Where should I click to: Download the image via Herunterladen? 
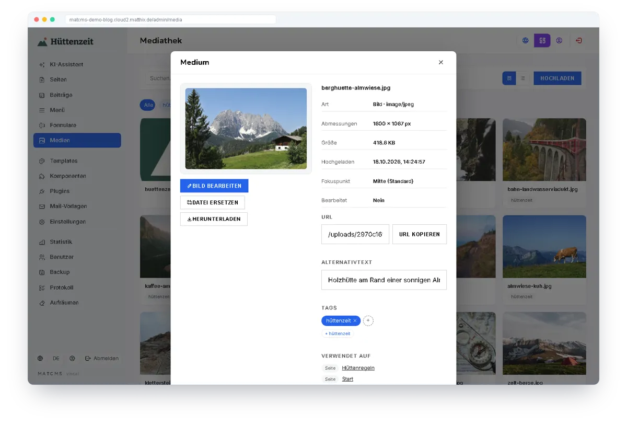pyautogui.click(x=214, y=219)
